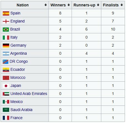This screenshot has height=123, width=126.
Task: Open the England link
Action: click(17, 21)
